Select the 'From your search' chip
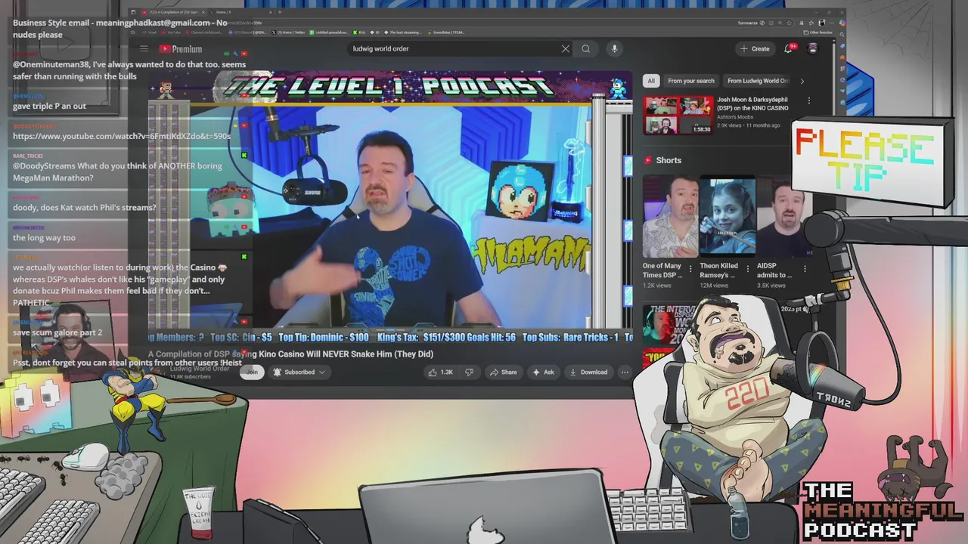This screenshot has height=544, width=968. click(x=691, y=81)
